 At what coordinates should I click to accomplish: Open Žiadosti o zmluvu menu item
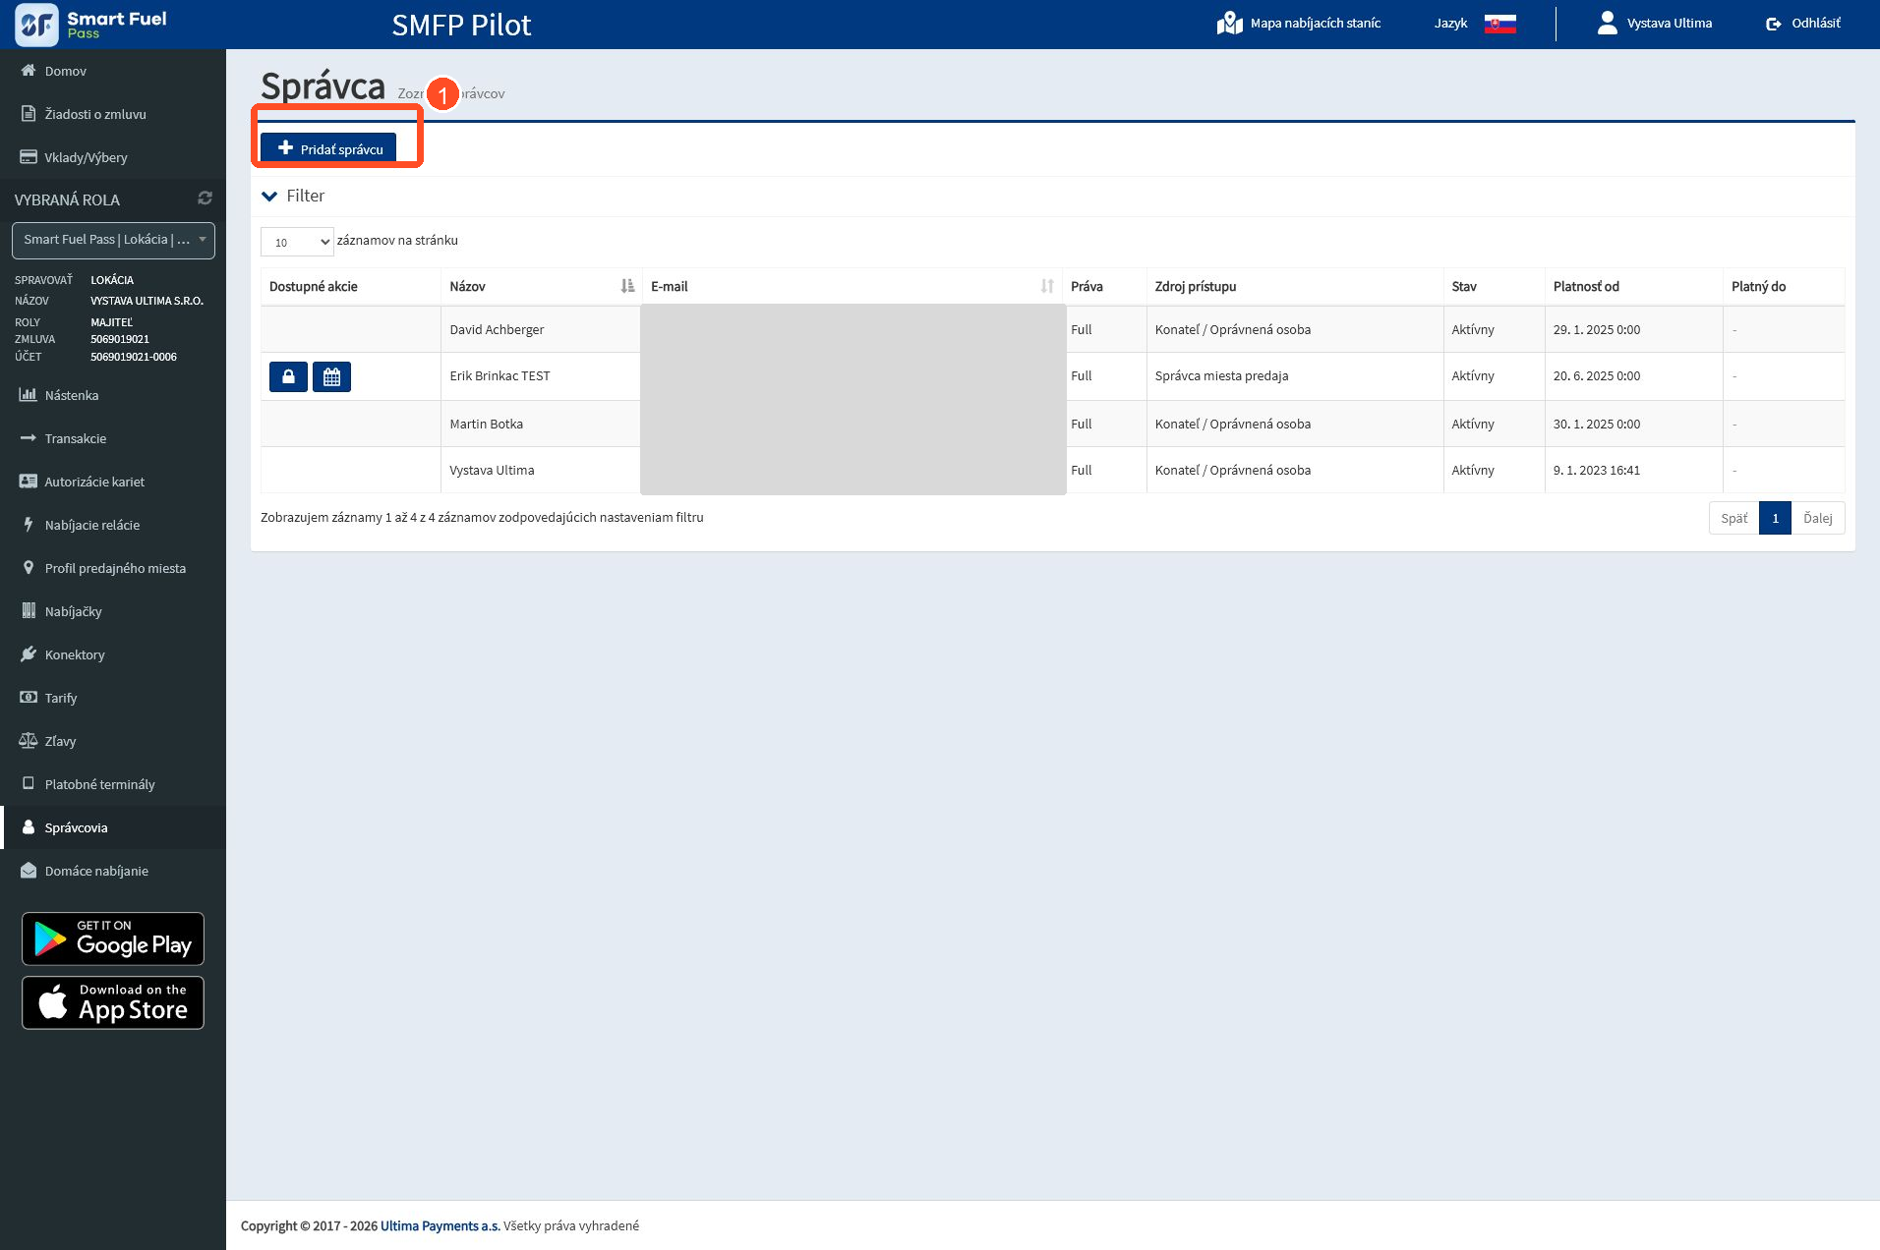[x=113, y=114]
